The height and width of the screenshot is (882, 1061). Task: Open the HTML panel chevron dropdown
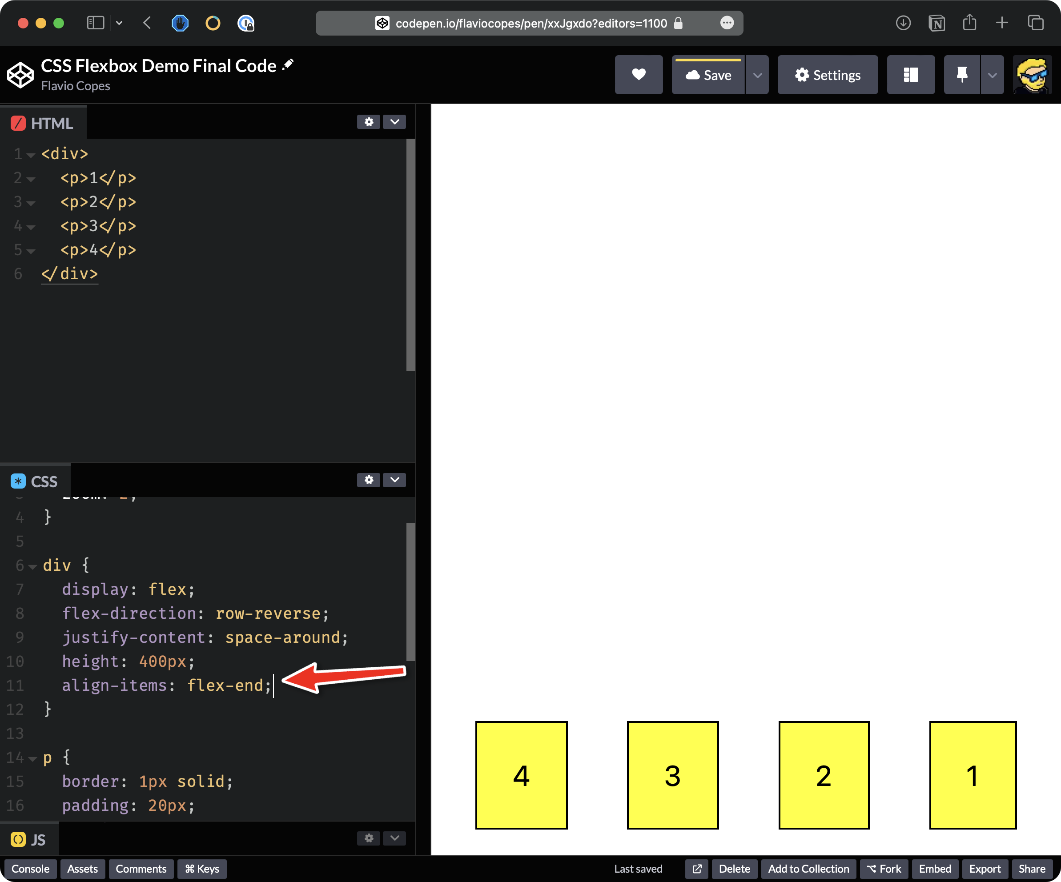(394, 122)
